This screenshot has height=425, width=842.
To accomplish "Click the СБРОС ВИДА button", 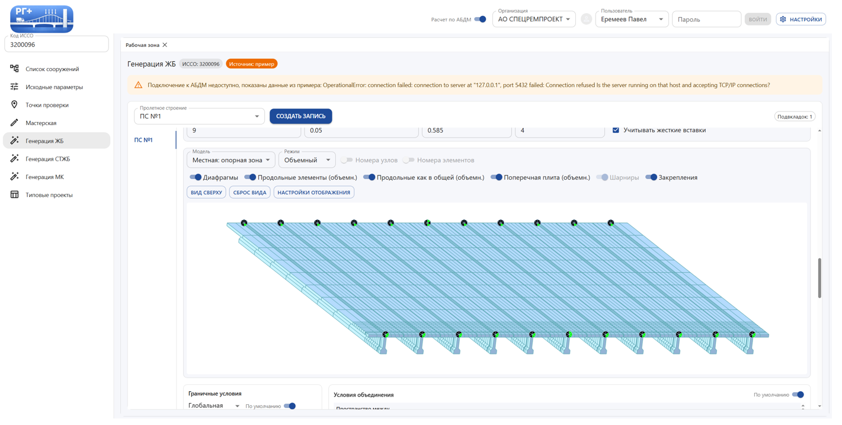I will (250, 193).
